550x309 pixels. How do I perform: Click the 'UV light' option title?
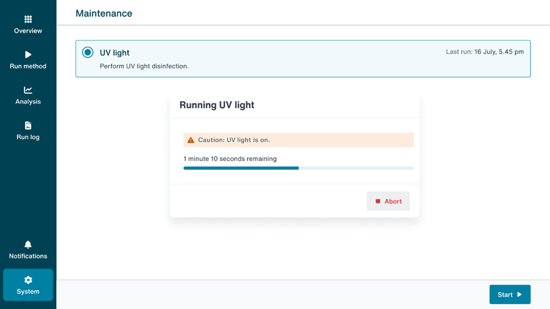tap(114, 53)
